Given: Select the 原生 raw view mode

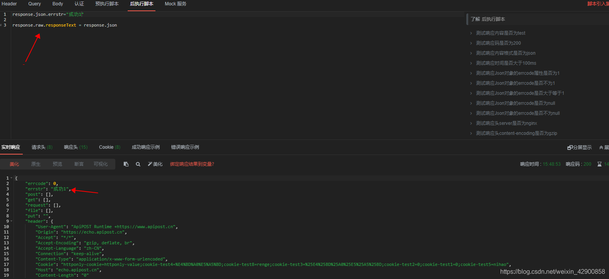Looking at the screenshot, I should pos(36,164).
